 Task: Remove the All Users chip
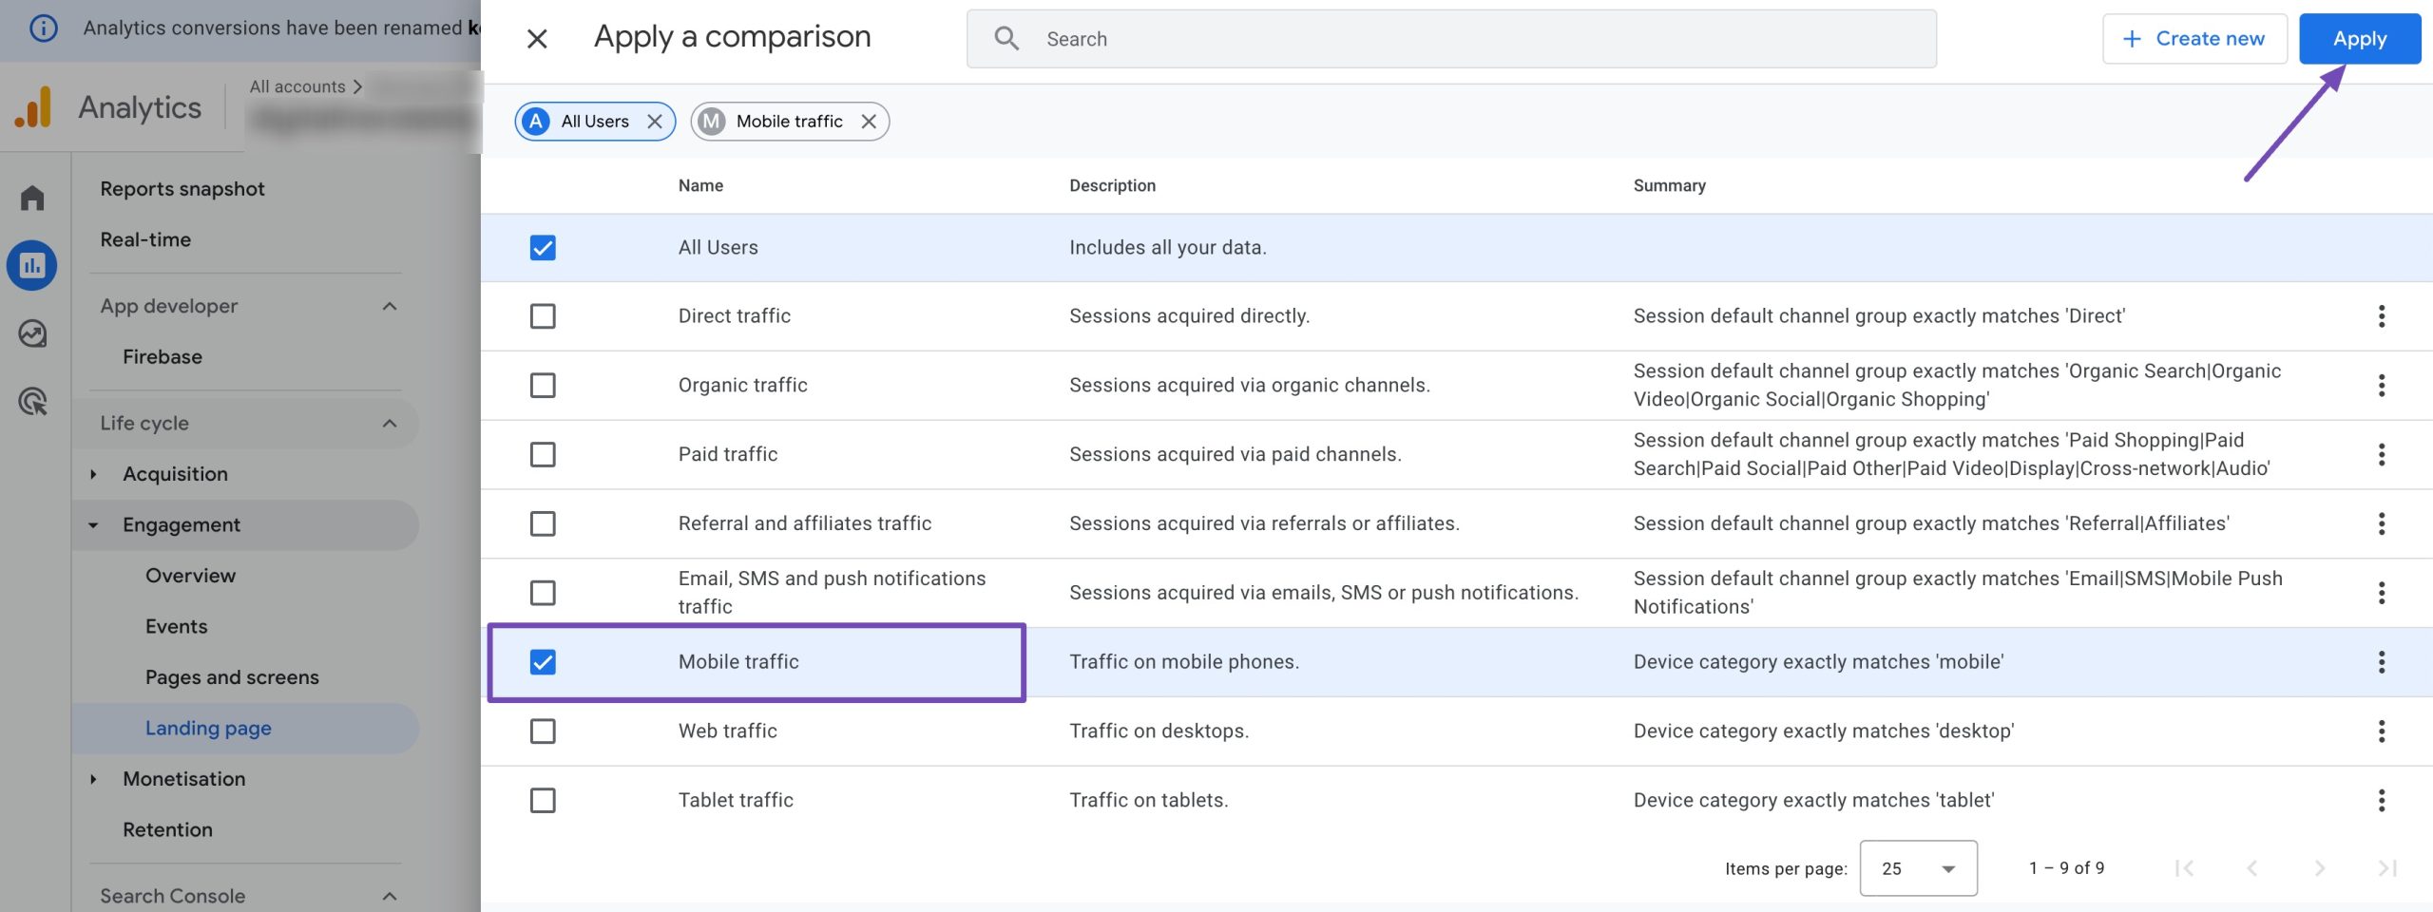pyautogui.click(x=655, y=122)
